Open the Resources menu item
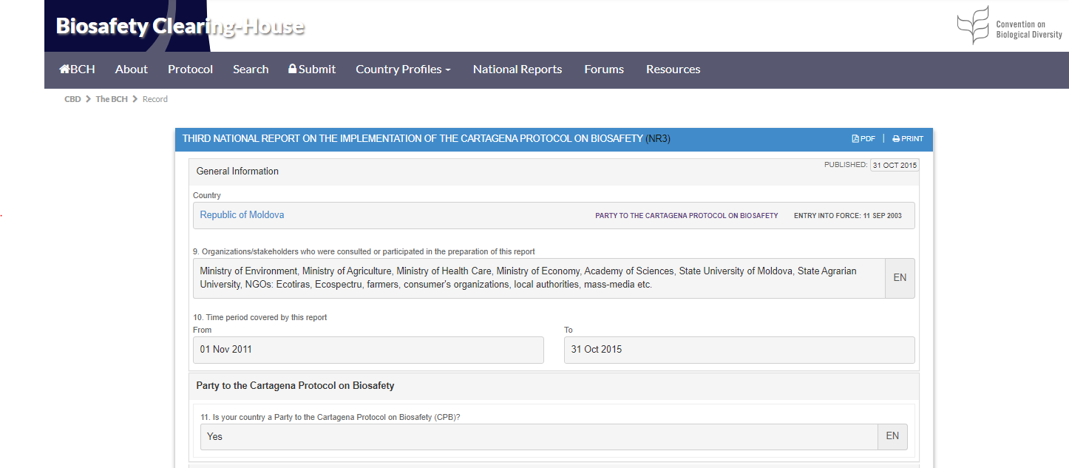 [673, 69]
